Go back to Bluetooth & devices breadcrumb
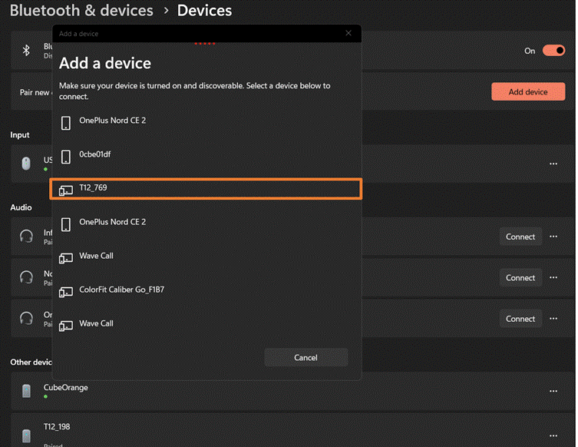 tap(81, 11)
